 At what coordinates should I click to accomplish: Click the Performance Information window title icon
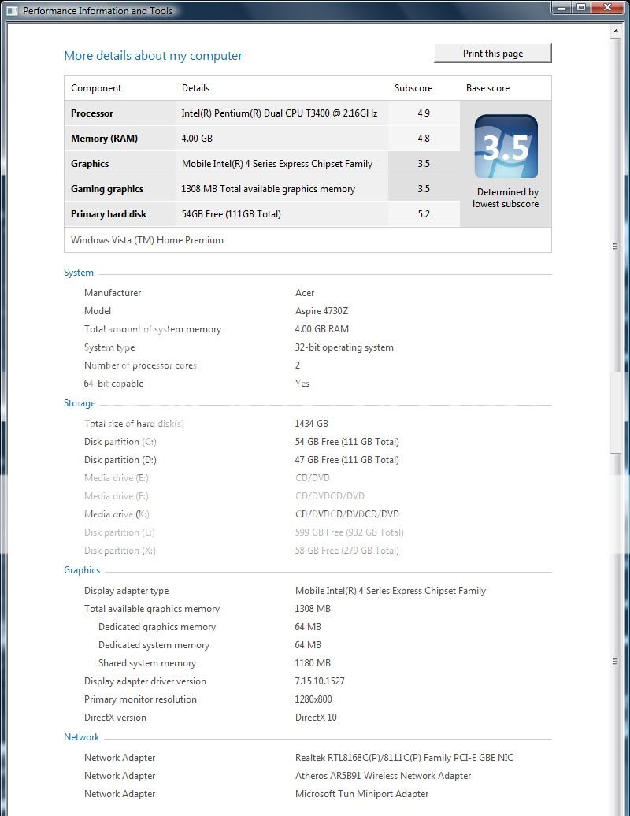(x=13, y=11)
